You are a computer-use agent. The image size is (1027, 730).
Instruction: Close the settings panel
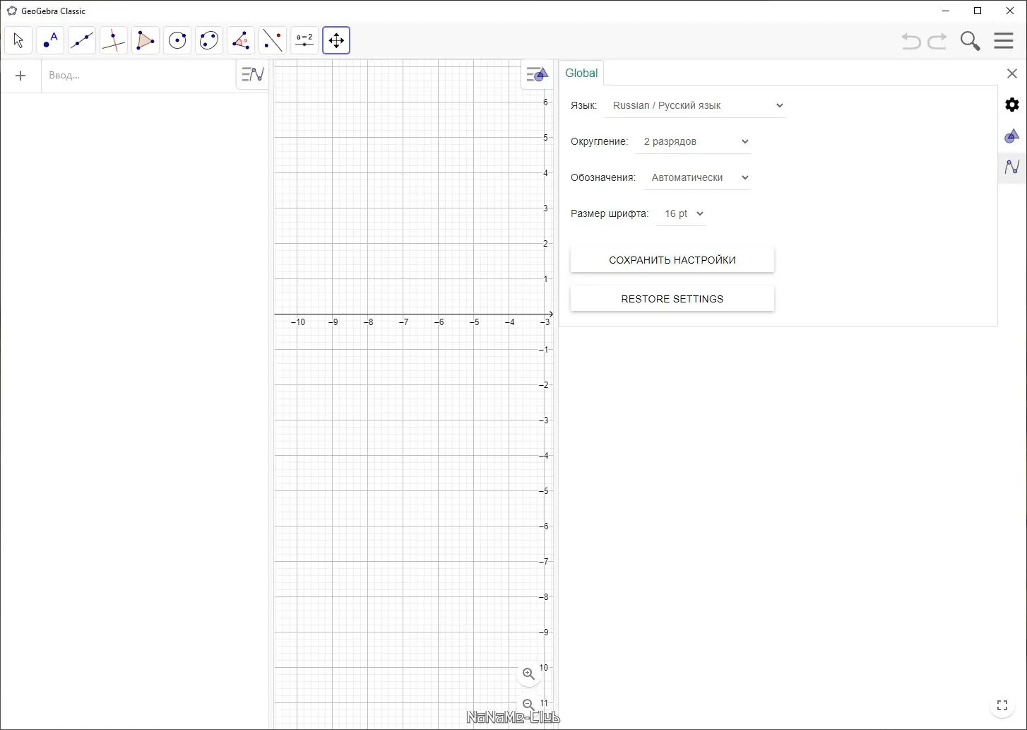coord(1012,73)
